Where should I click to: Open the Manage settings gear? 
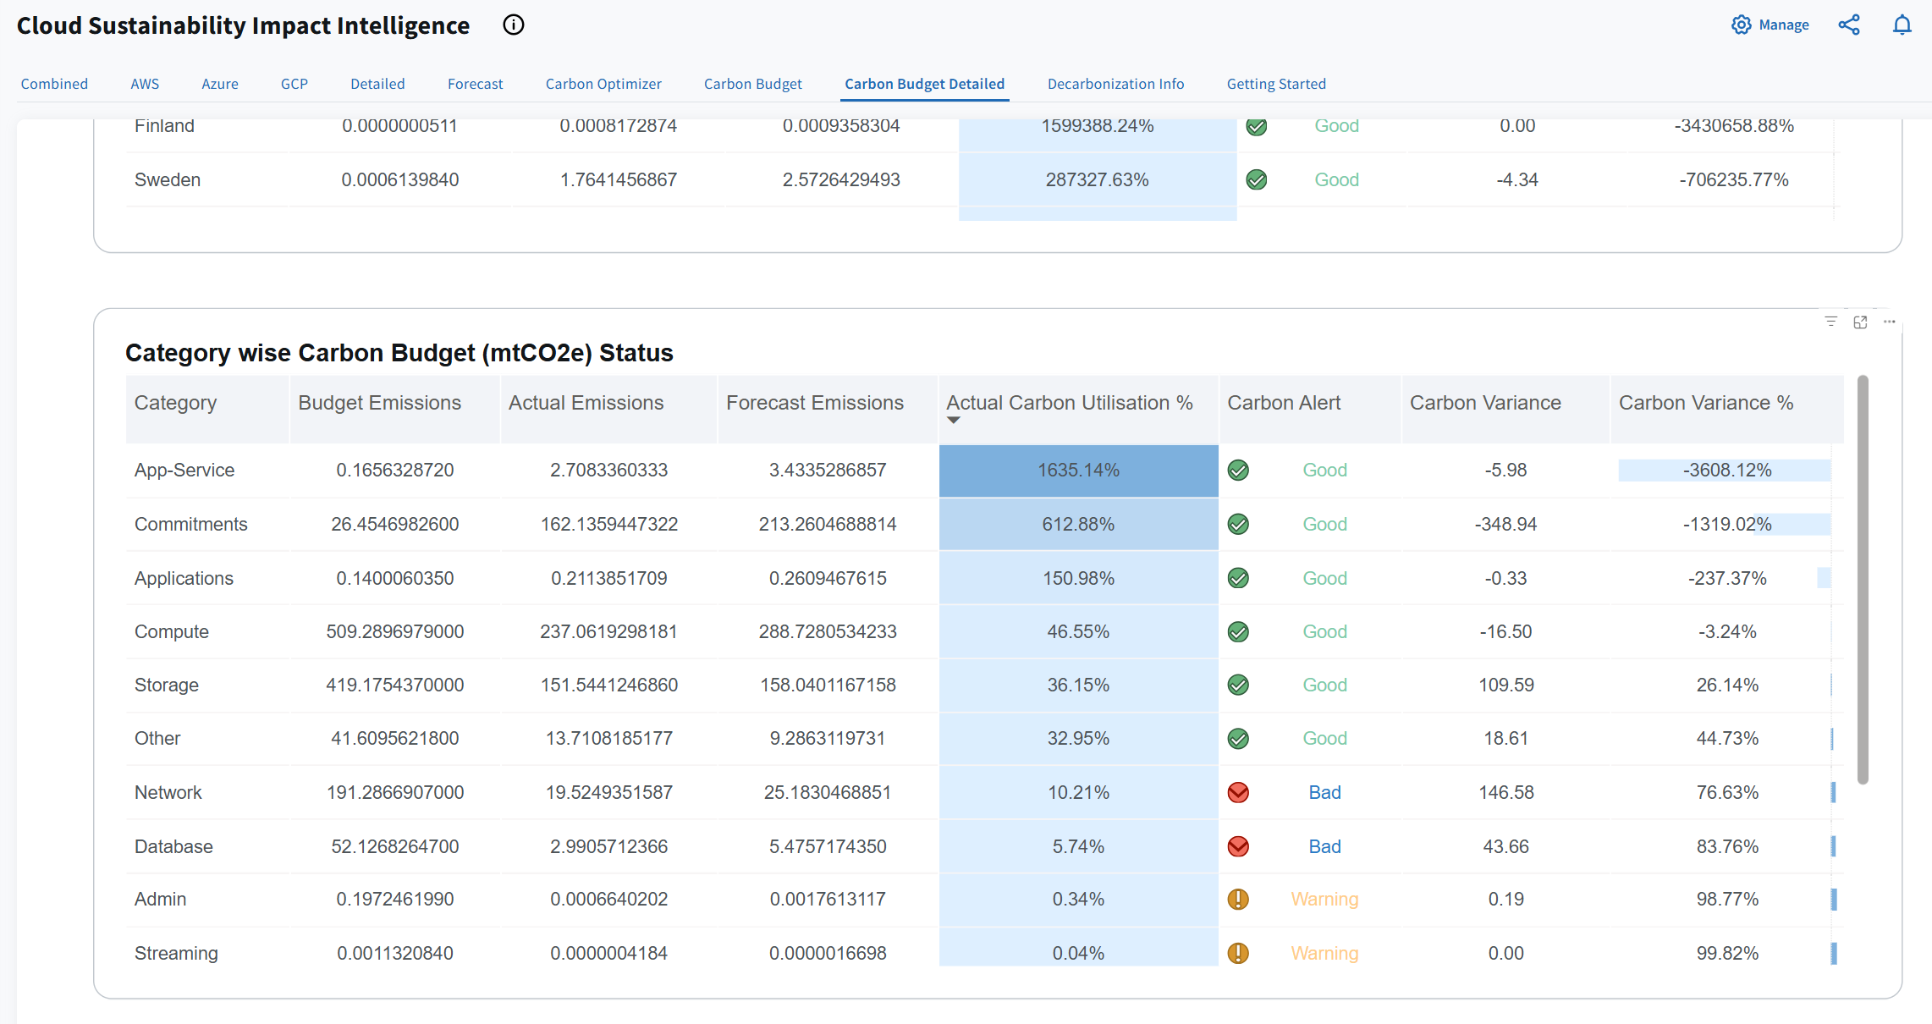pos(1741,25)
